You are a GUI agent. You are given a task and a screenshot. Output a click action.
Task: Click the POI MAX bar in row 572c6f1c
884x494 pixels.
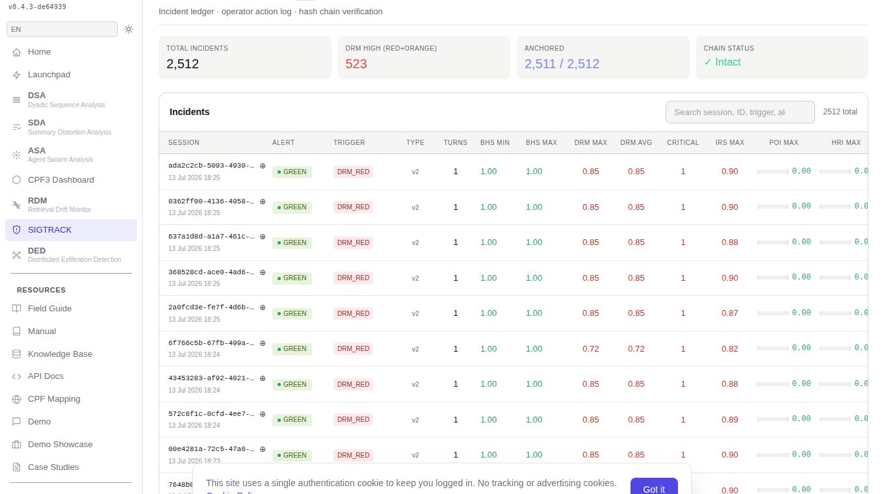pyautogui.click(x=773, y=419)
